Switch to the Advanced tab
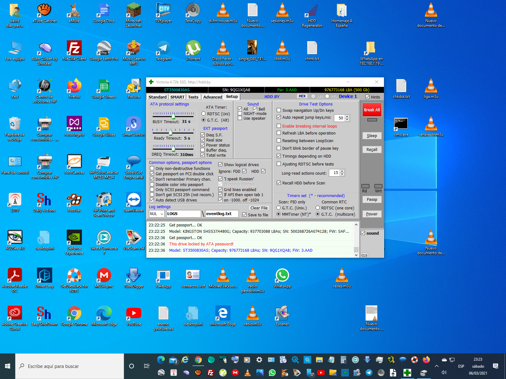 (x=213, y=97)
